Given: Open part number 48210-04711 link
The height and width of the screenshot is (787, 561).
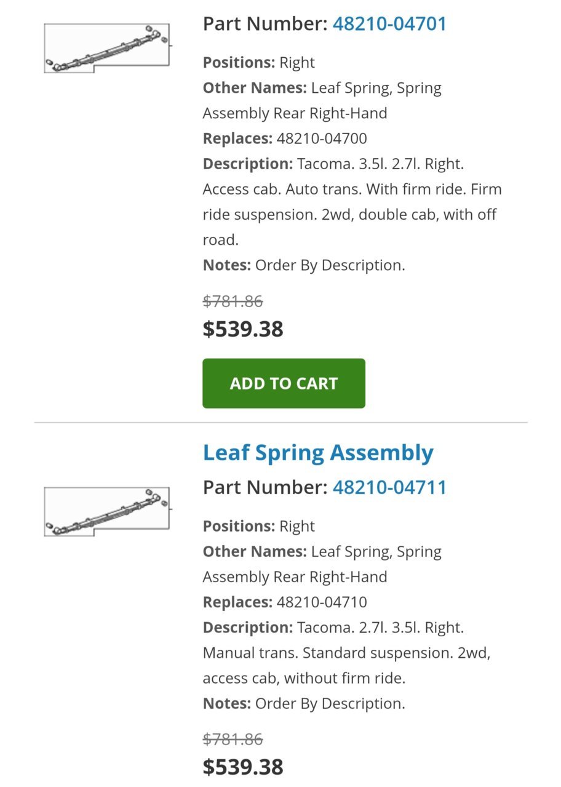Looking at the screenshot, I should [389, 487].
